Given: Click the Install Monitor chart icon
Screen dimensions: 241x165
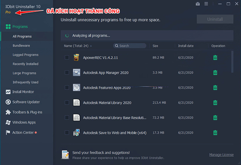Looking at the screenshot, I should [x=8, y=92].
